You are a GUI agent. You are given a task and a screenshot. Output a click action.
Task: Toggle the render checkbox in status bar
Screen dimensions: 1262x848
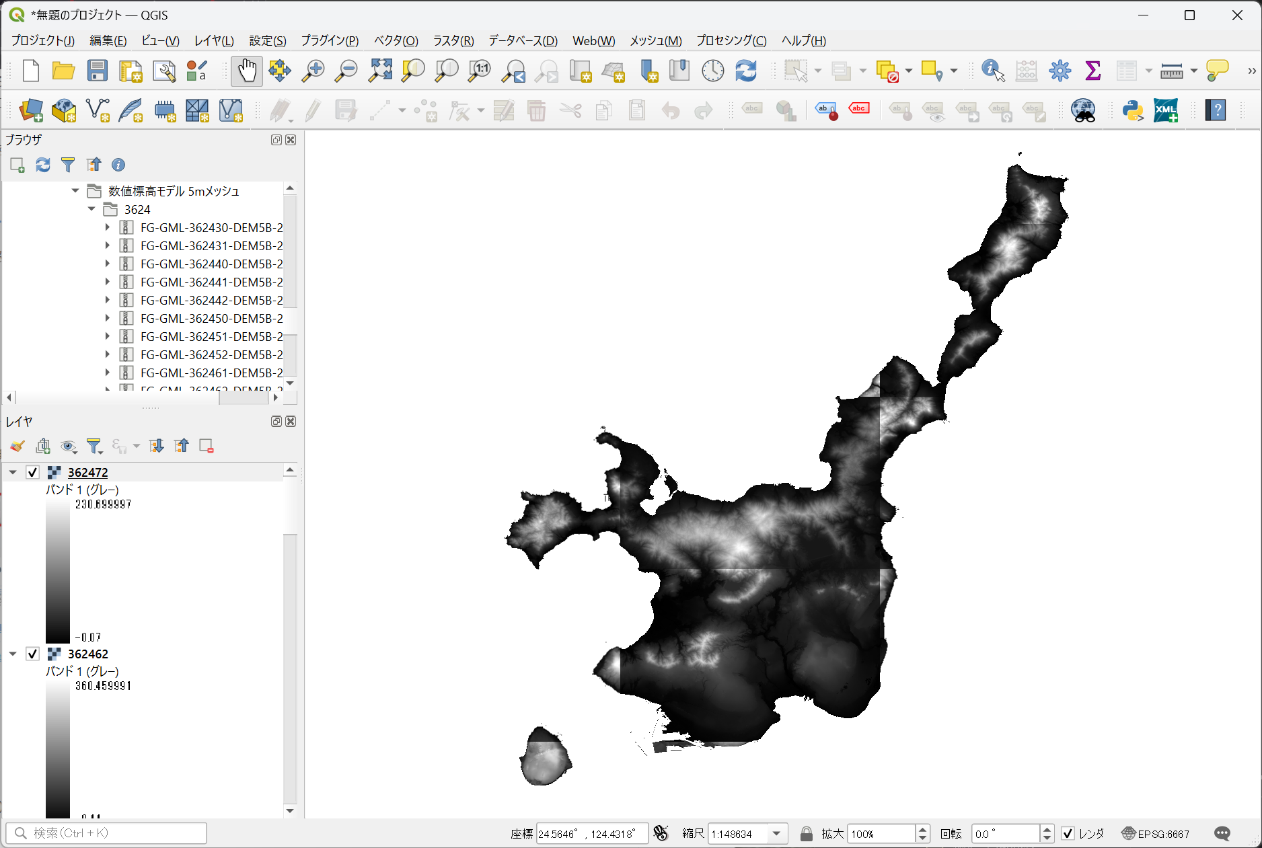1068,834
